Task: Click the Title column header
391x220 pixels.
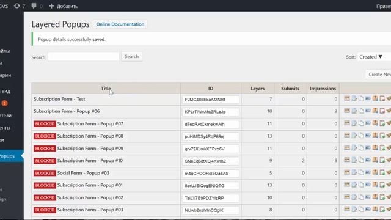Action: [x=106, y=88]
